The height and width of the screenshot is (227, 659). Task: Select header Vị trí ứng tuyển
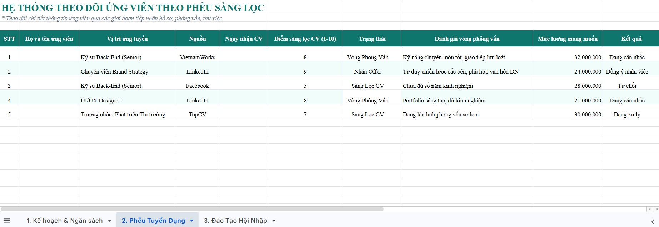(127, 39)
